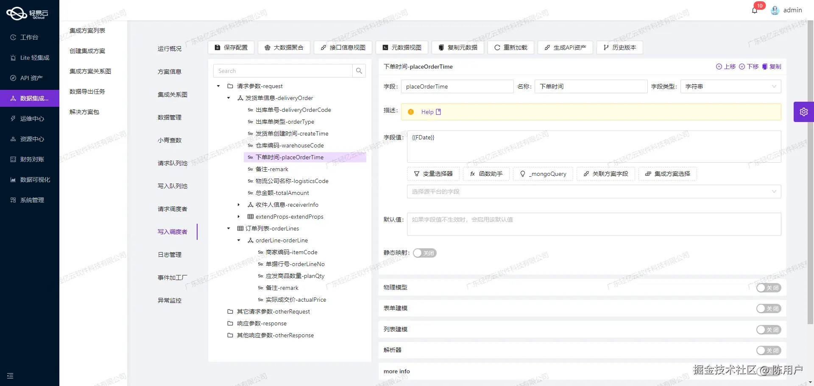Toggle 静态映射 switch on
The image size is (814, 386).
[424, 253]
